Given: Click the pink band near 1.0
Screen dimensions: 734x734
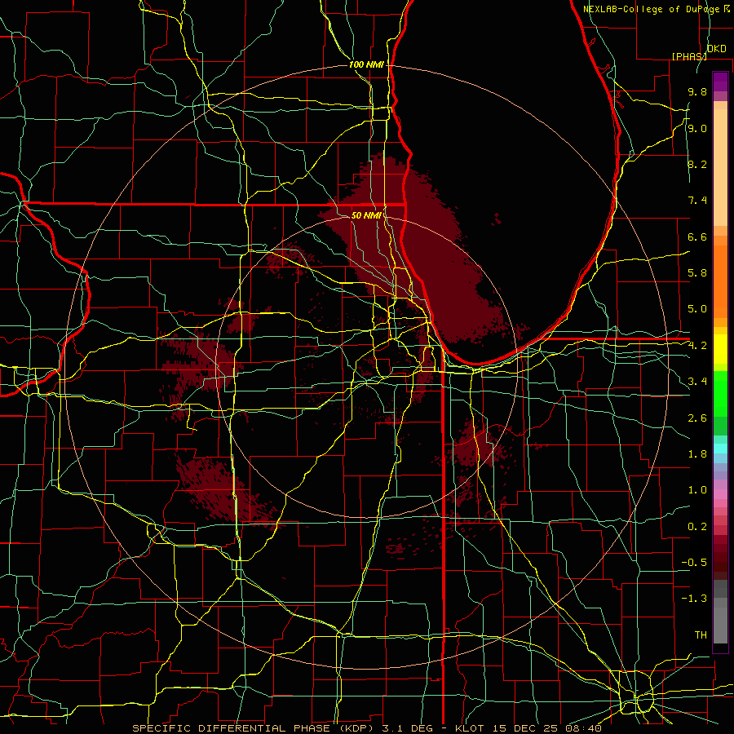Looking at the screenshot, I should tap(720, 494).
